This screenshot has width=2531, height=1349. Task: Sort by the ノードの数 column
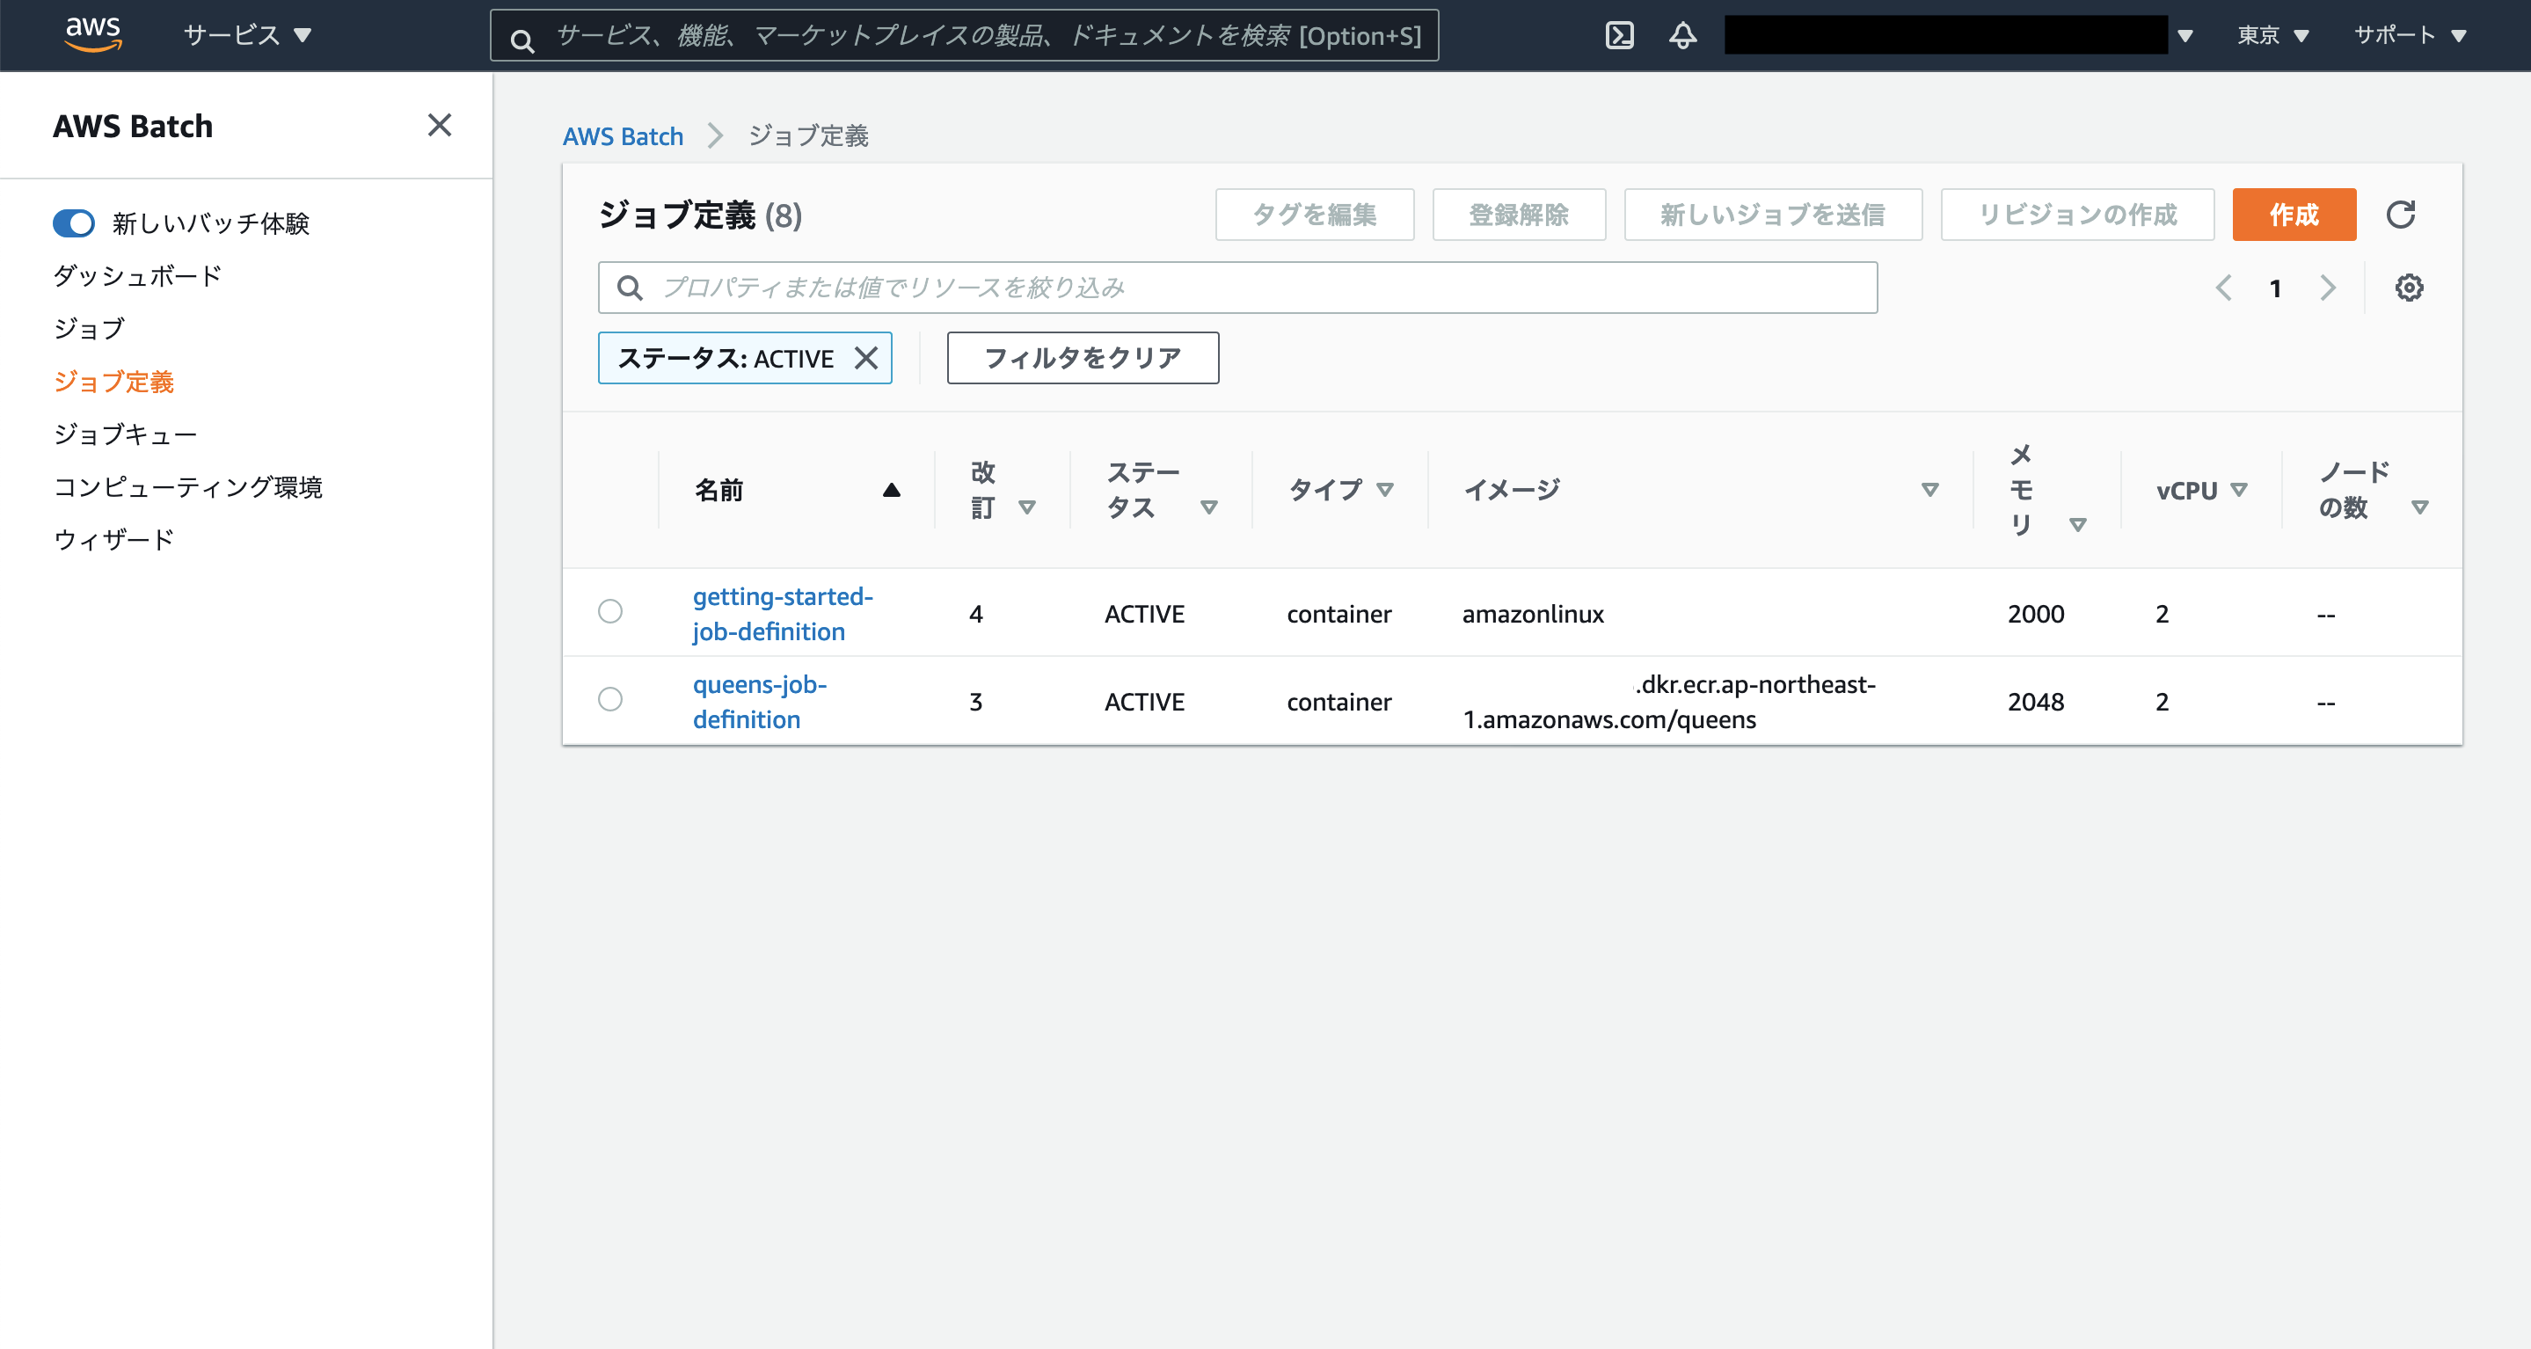coord(2420,507)
